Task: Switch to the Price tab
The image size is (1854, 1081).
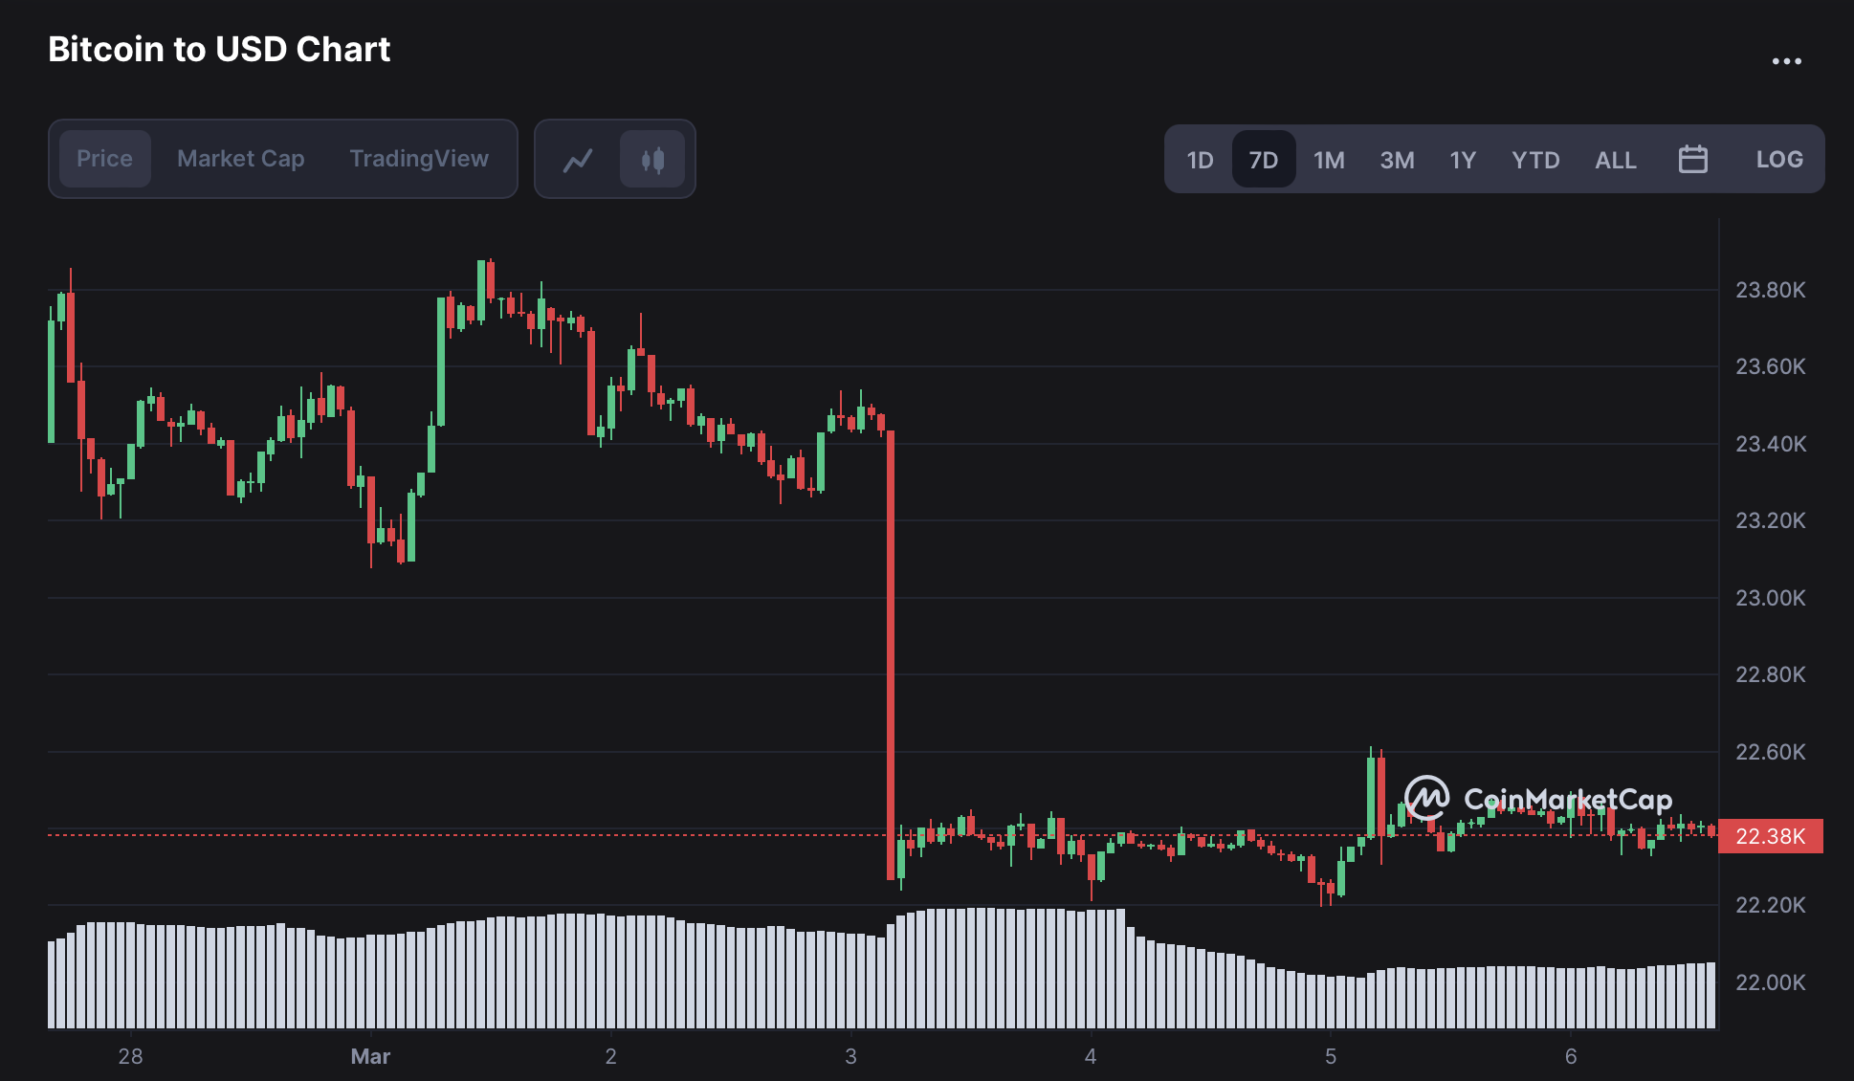Action: click(104, 159)
